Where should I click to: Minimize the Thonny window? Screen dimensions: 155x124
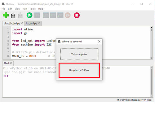(x=133, y=4)
